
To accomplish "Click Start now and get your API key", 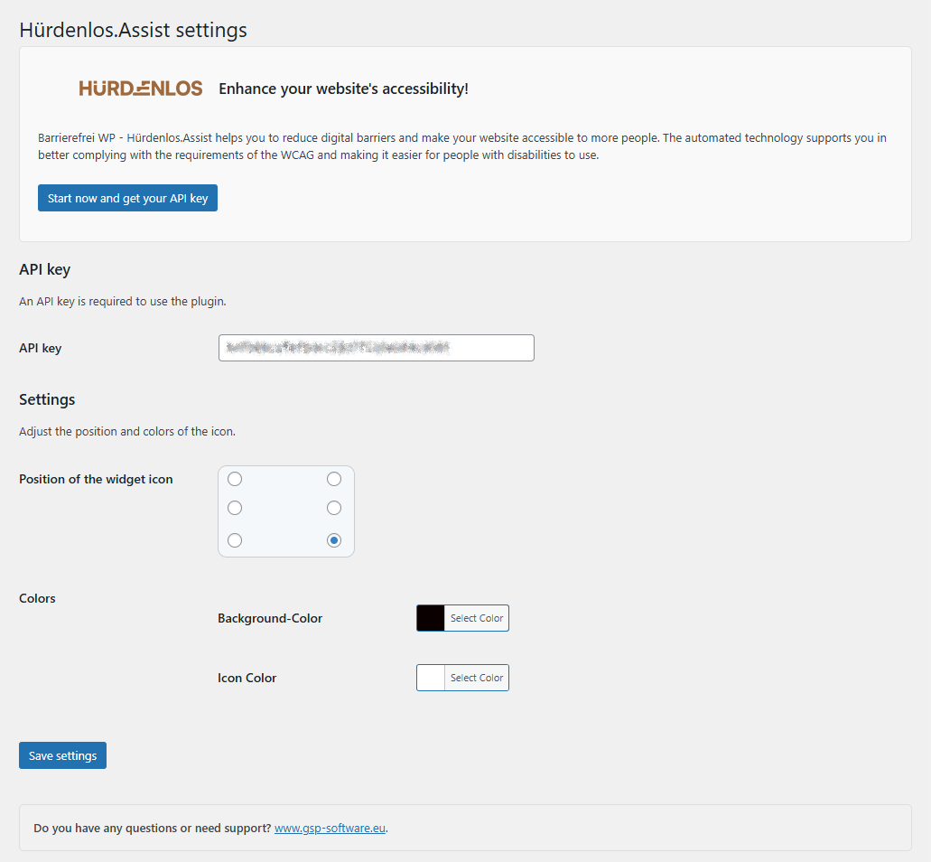I will (x=127, y=197).
